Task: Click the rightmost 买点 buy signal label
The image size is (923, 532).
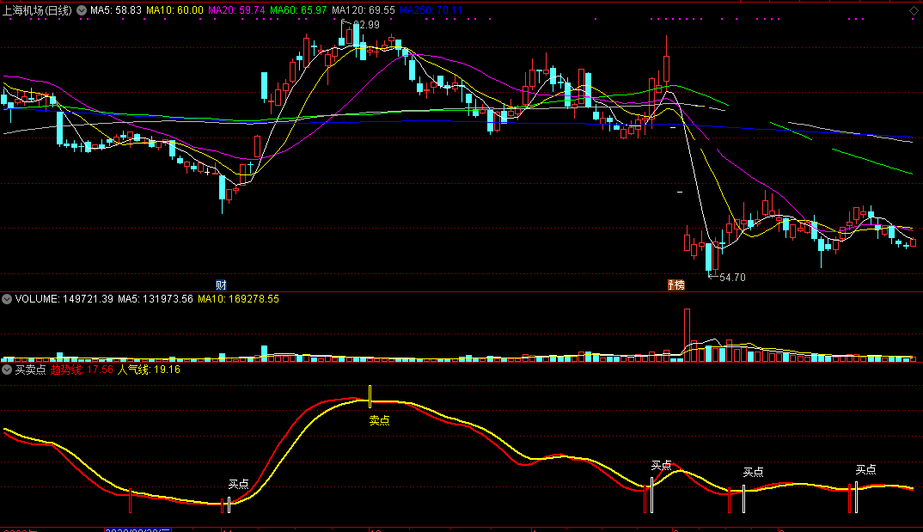Action: [x=866, y=469]
